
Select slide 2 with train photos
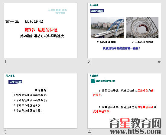tap(124, 31)
